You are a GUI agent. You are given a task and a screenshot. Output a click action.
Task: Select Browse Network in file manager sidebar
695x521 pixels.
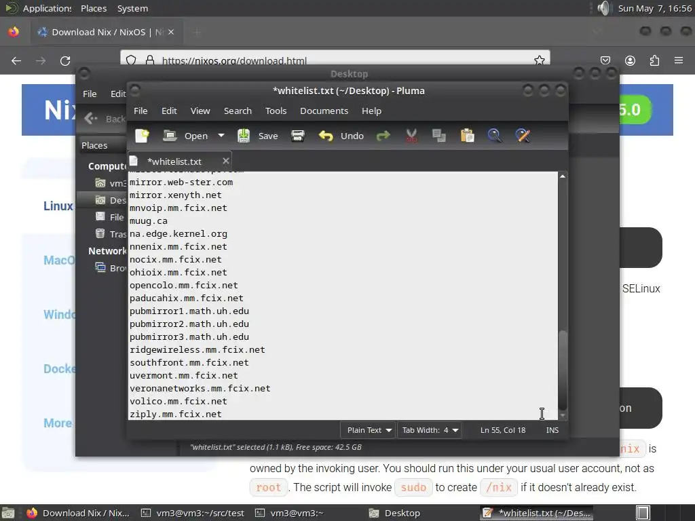(x=111, y=268)
